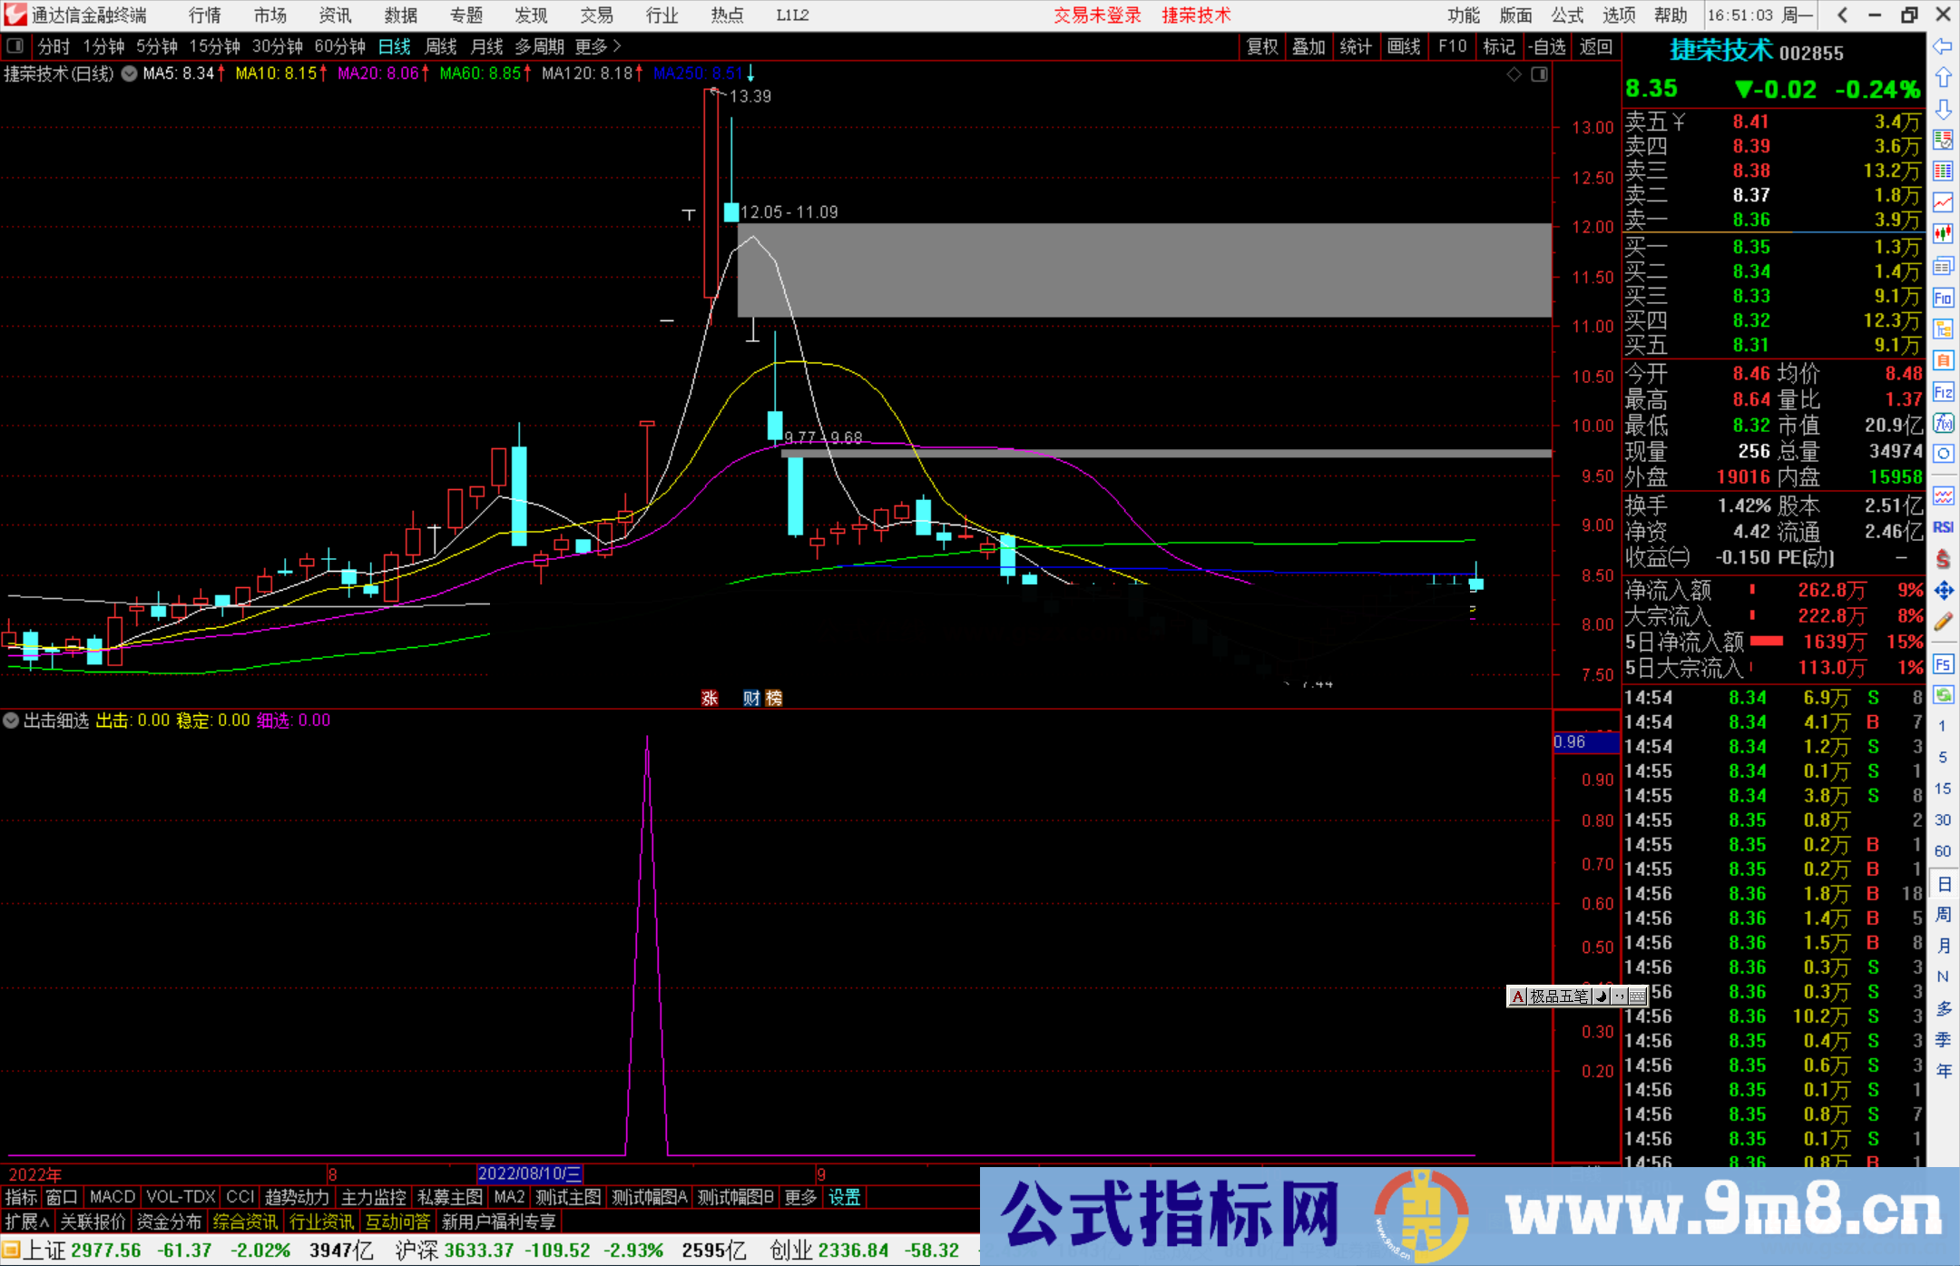
Task: Open the 互动问答 link at the bottom
Action: (x=397, y=1222)
